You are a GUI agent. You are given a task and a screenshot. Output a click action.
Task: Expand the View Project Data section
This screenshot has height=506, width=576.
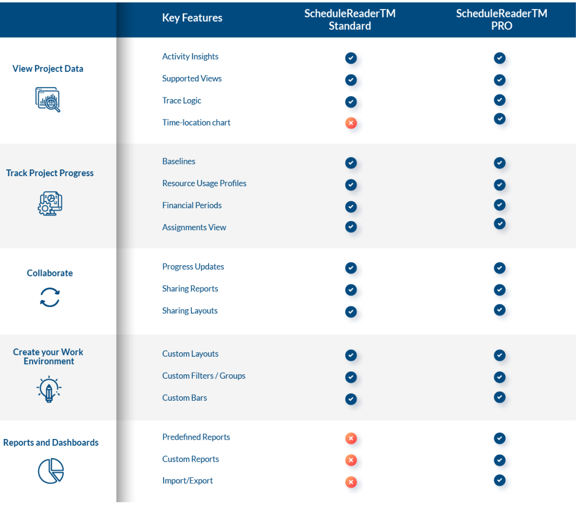tap(48, 68)
